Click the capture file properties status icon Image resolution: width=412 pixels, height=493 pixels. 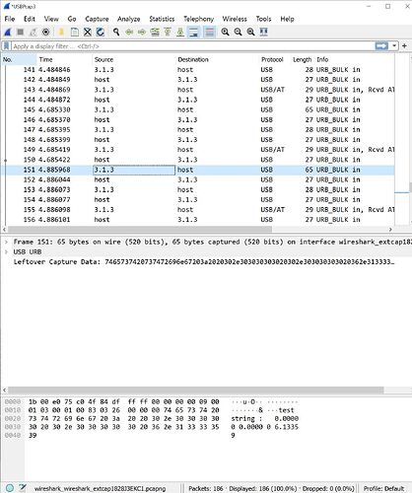23,488
